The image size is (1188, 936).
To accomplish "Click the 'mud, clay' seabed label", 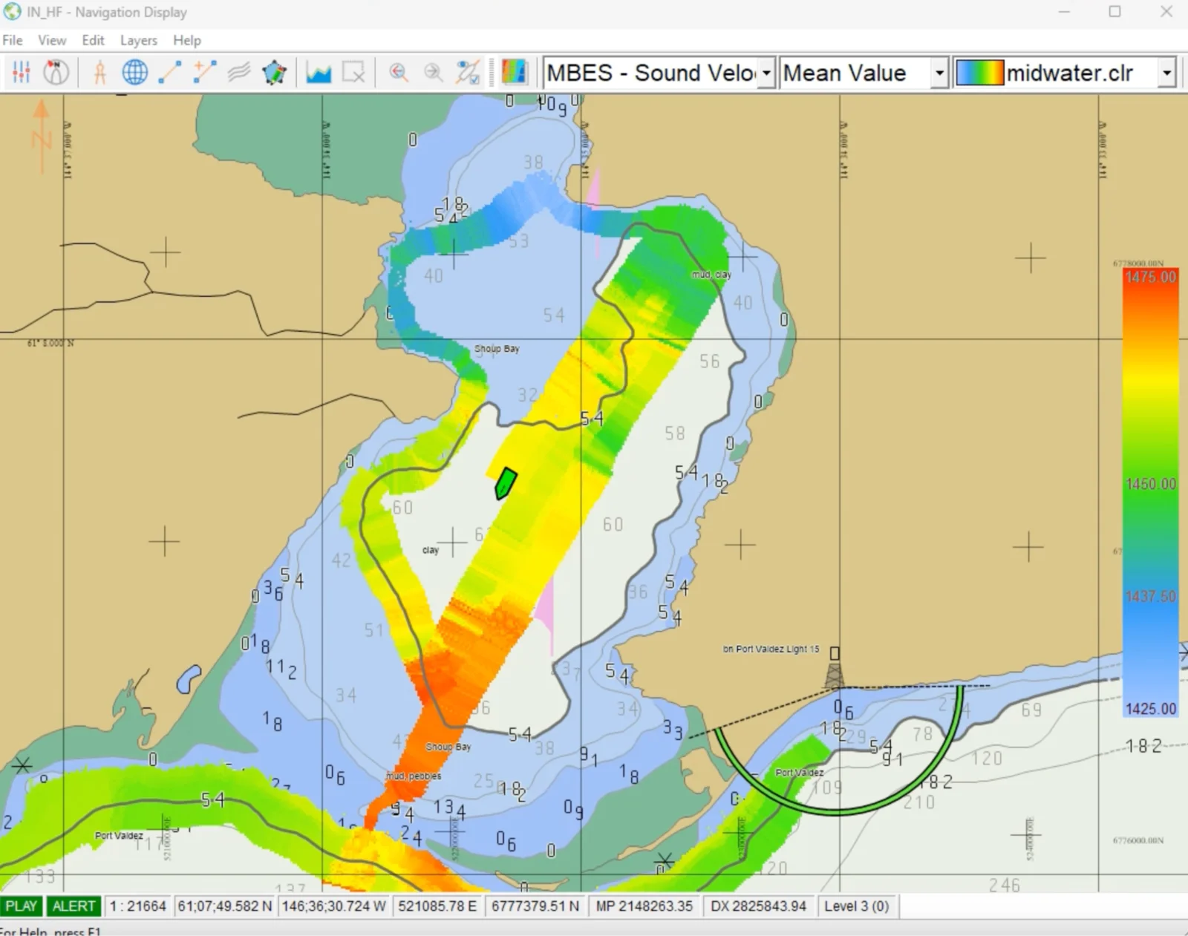I will (711, 275).
